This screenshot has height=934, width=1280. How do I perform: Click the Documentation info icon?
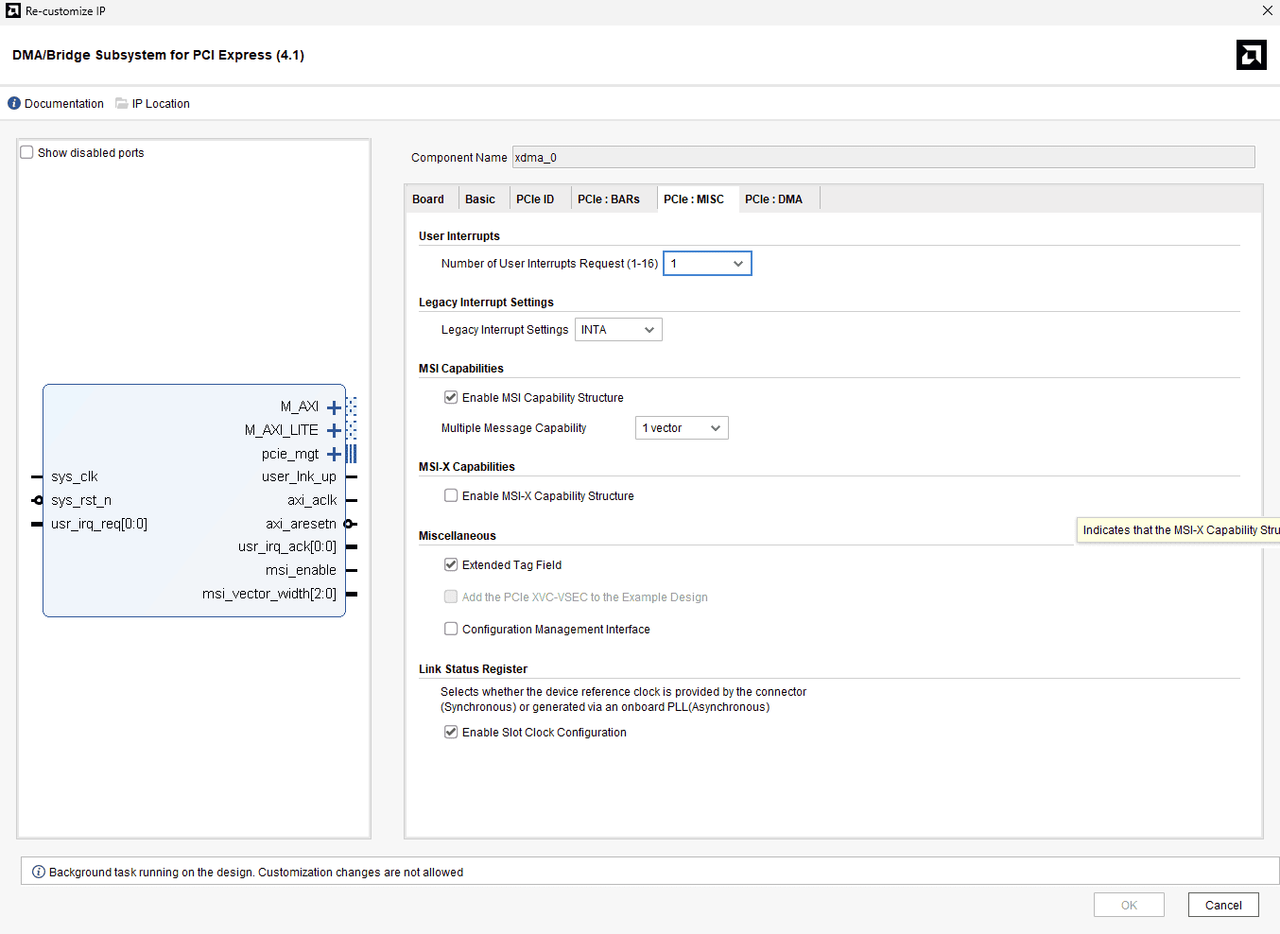click(14, 104)
